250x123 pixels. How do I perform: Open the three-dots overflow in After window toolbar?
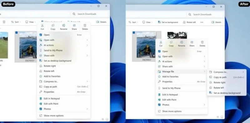(202, 22)
